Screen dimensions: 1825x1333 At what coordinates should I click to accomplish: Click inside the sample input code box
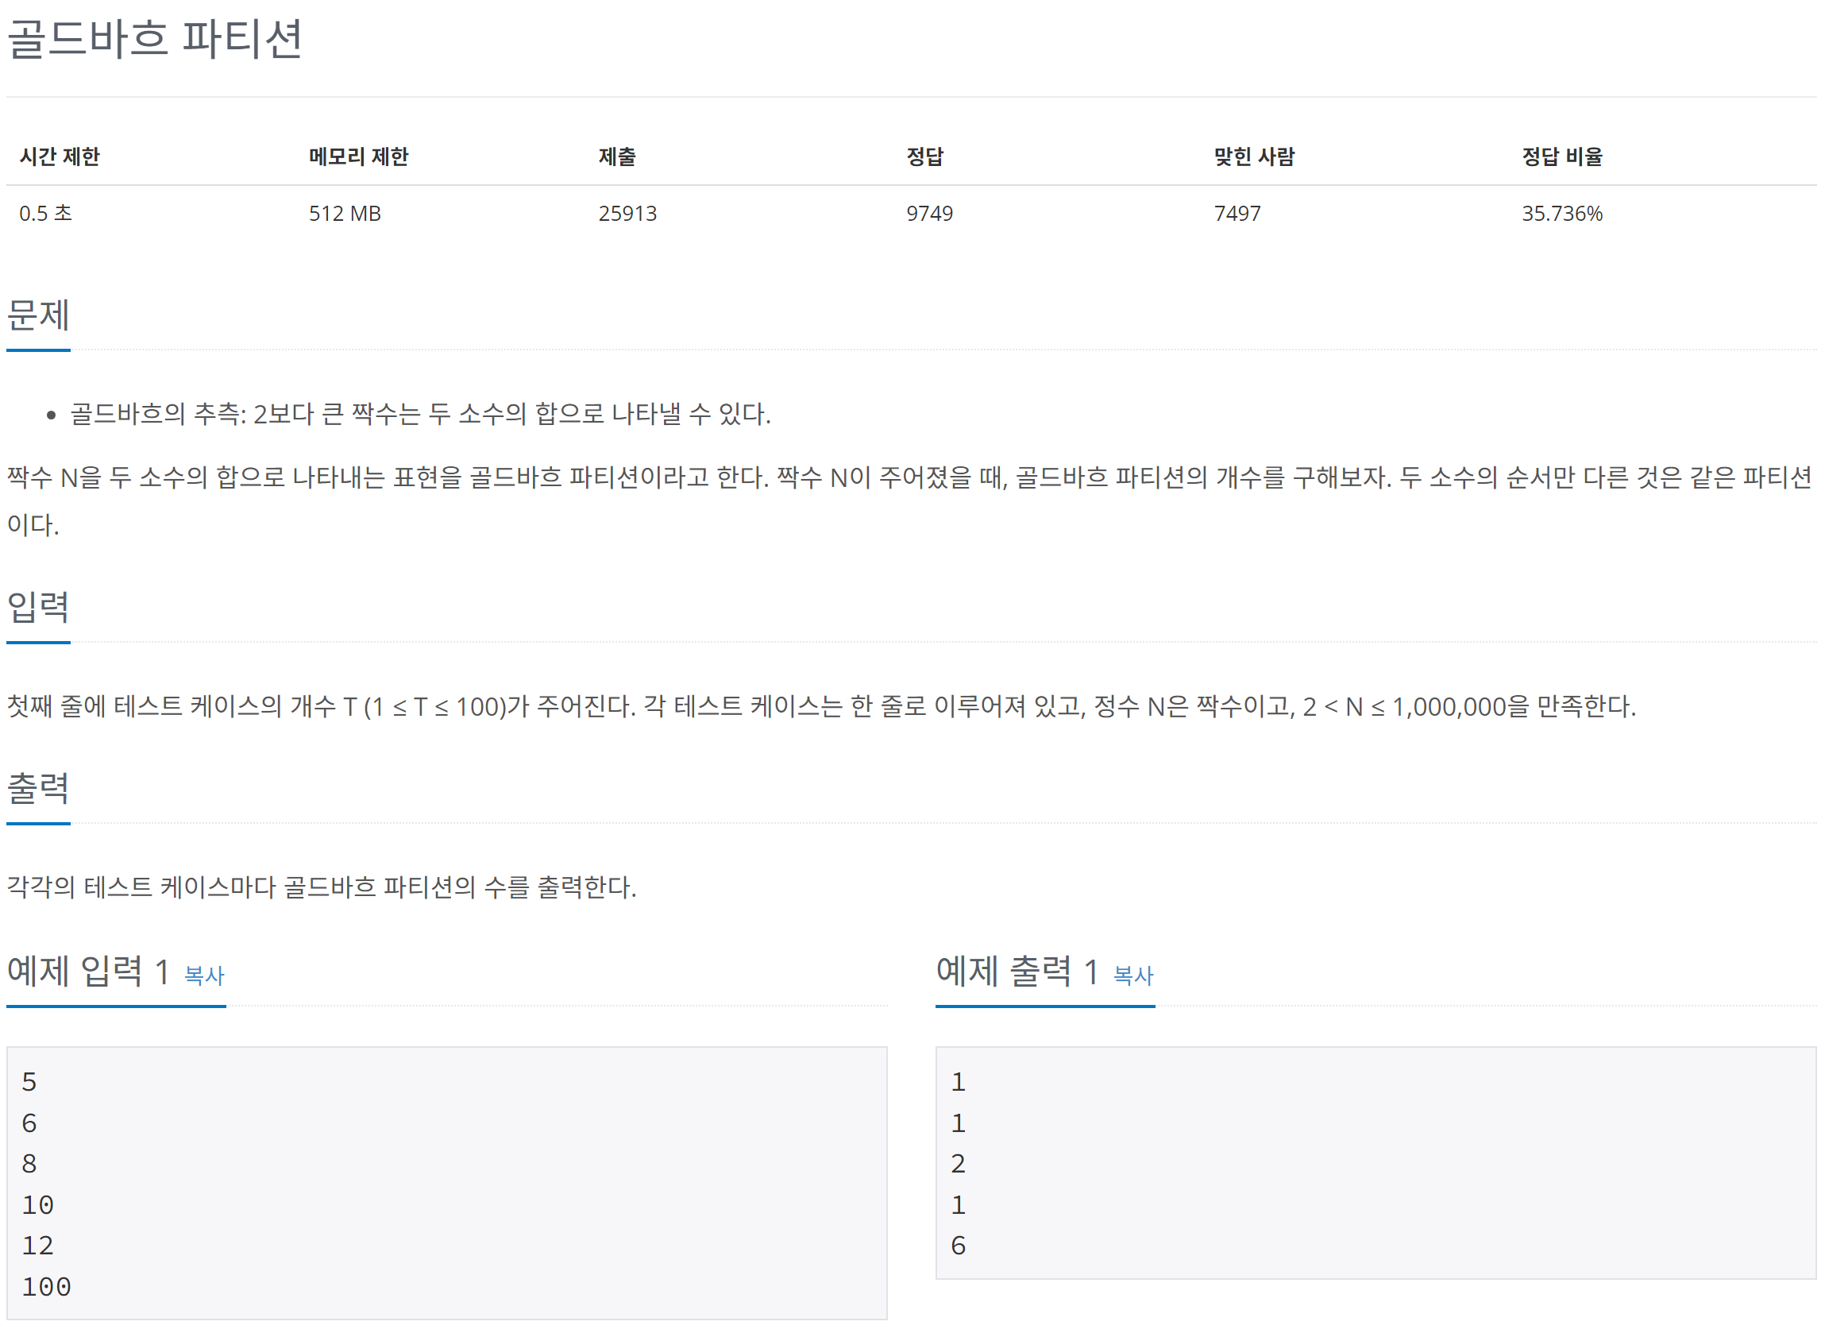[x=446, y=1182]
